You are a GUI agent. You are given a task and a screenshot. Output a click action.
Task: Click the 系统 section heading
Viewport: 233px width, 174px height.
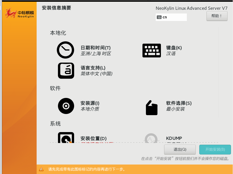pos(55,124)
